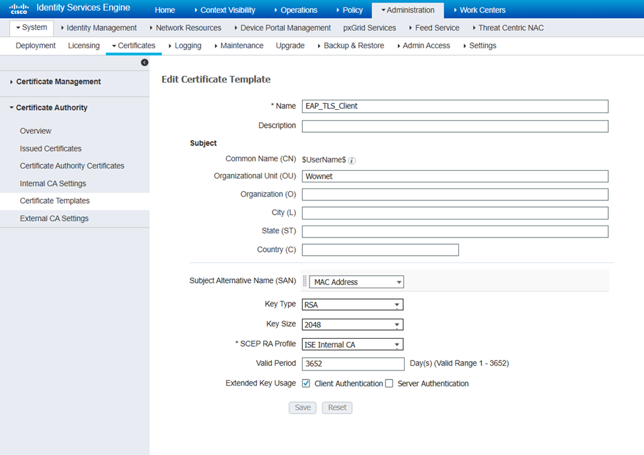The image size is (644, 455).
Task: Open the Key Size dropdown
Action: coord(352,325)
